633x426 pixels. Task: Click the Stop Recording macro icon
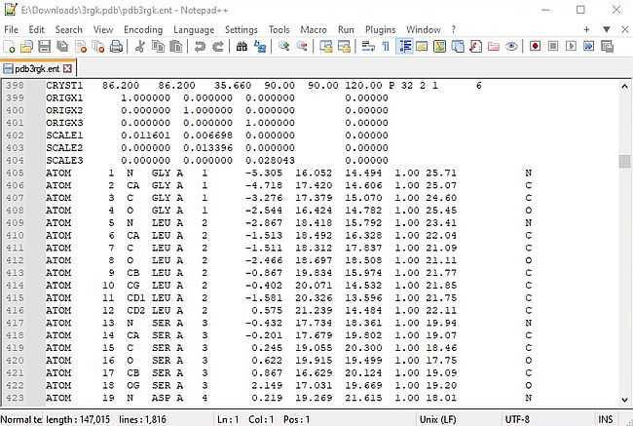(x=553, y=46)
